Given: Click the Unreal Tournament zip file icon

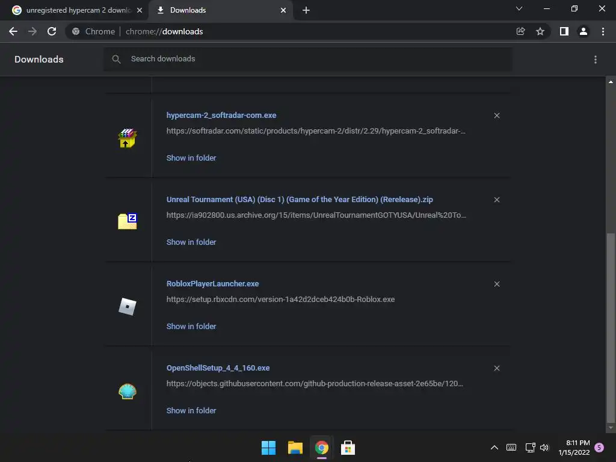Looking at the screenshot, I should (128, 221).
